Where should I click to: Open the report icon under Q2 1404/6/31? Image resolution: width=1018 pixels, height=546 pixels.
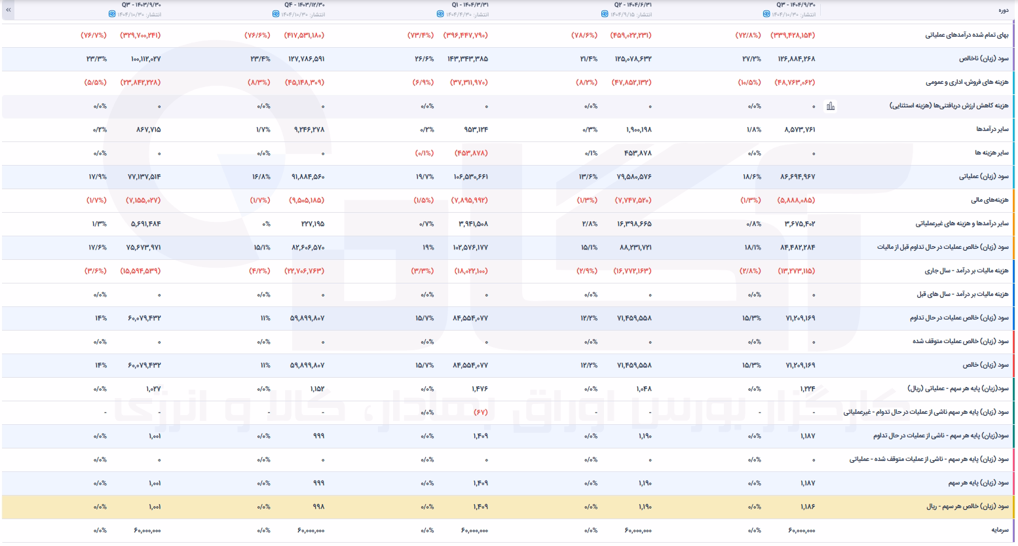tap(604, 14)
